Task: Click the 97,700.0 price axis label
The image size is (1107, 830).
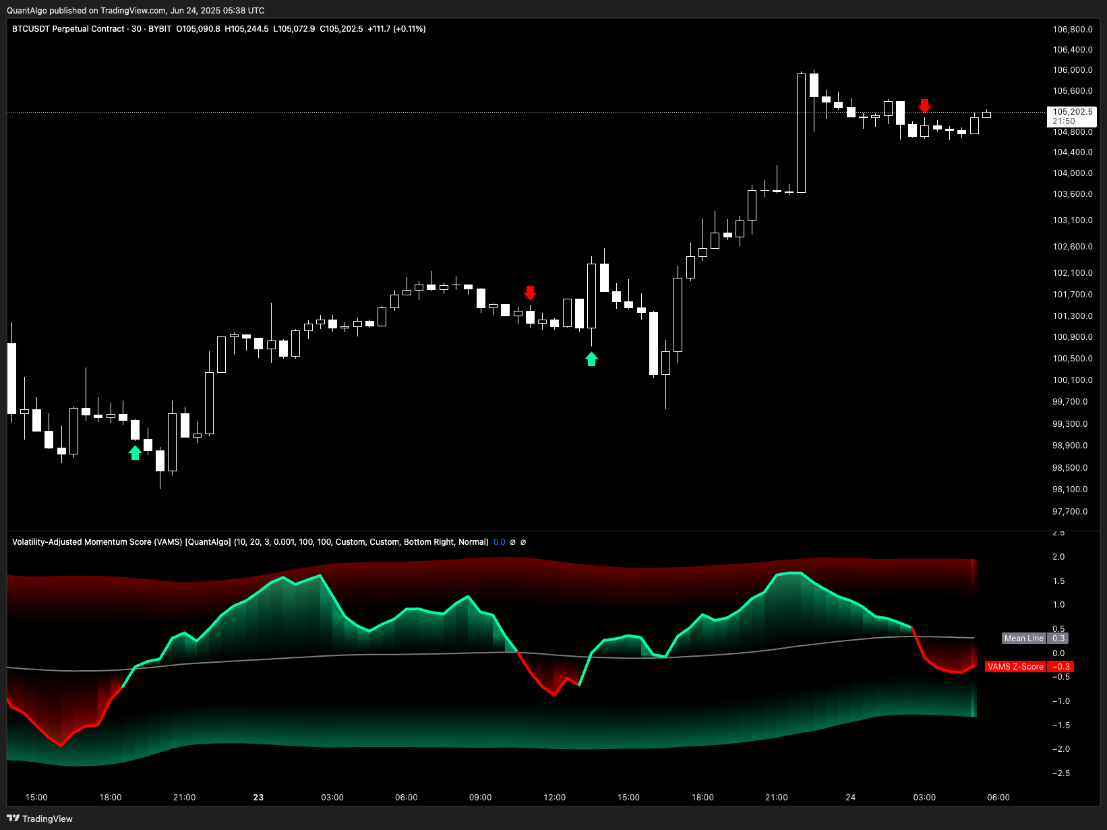Action: (1070, 512)
